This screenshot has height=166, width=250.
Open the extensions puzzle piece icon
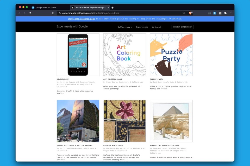click(x=225, y=13)
